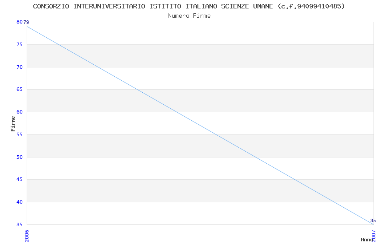Select the y-axis label 40
This screenshot has height=244, width=378.
[20, 202]
